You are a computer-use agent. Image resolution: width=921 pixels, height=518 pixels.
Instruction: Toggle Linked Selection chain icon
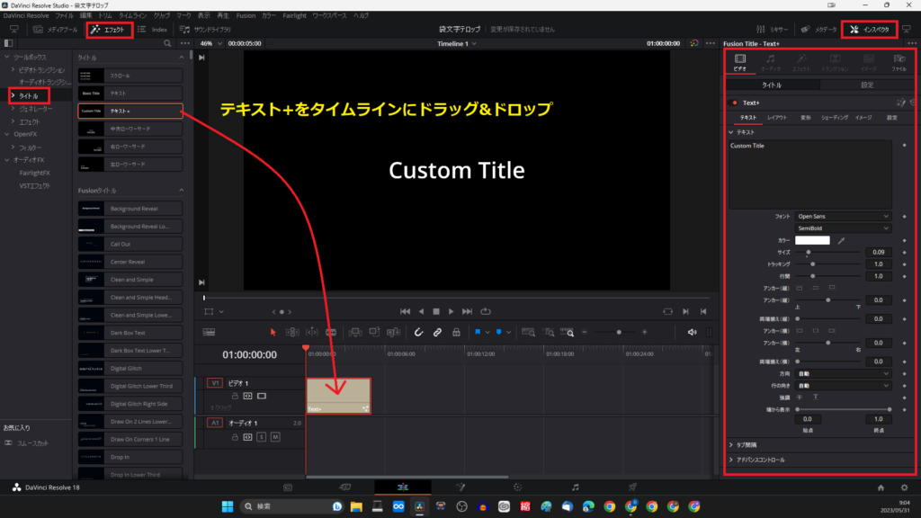click(x=438, y=333)
